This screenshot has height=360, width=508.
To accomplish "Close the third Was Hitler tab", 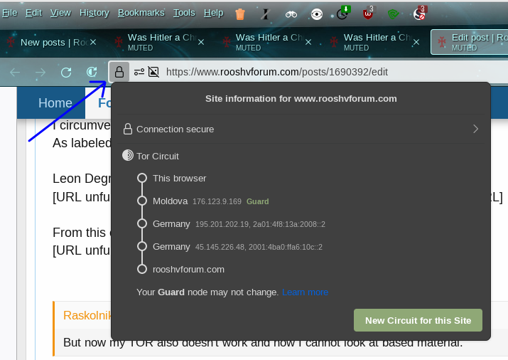I will point(416,42).
